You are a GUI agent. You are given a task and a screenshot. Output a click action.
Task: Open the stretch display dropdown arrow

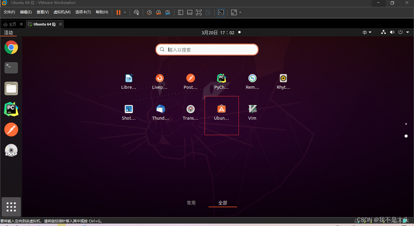pyautogui.click(x=240, y=12)
